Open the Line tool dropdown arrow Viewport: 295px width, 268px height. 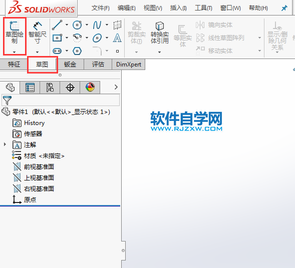pos(67,25)
